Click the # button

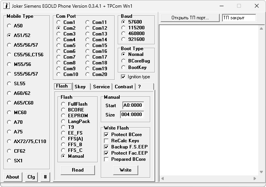tap(45, 177)
